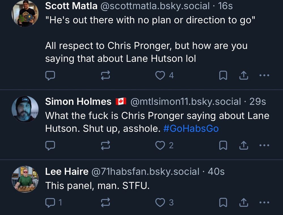Image resolution: width=283 pixels, height=215 pixels.
Task: Like Scott Matla's post with 4 likes
Action: pyautogui.click(x=160, y=75)
